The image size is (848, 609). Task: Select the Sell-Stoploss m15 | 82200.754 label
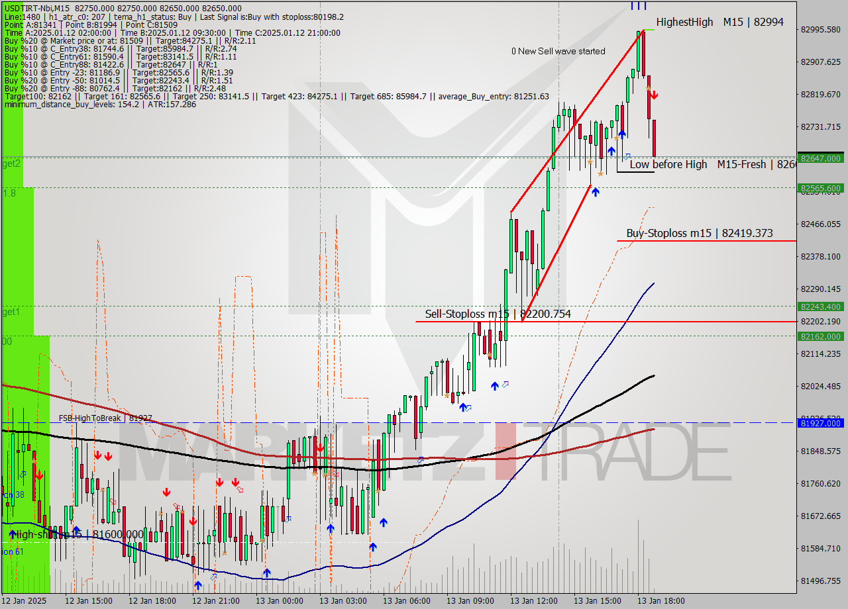pos(498,314)
